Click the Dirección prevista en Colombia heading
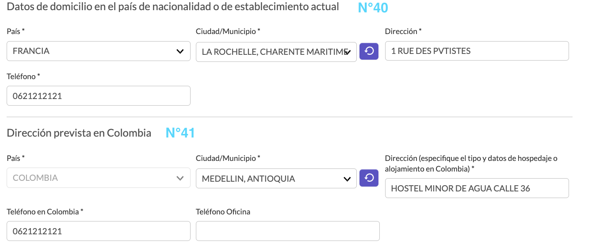Image resolution: width=596 pixels, height=252 pixels. pos(79,133)
